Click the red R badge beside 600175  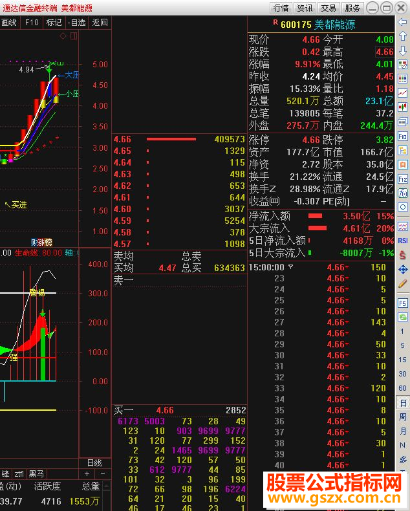275,23
